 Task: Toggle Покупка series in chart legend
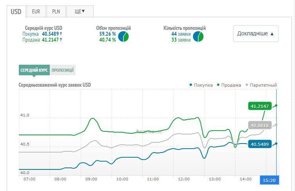(x=201, y=85)
